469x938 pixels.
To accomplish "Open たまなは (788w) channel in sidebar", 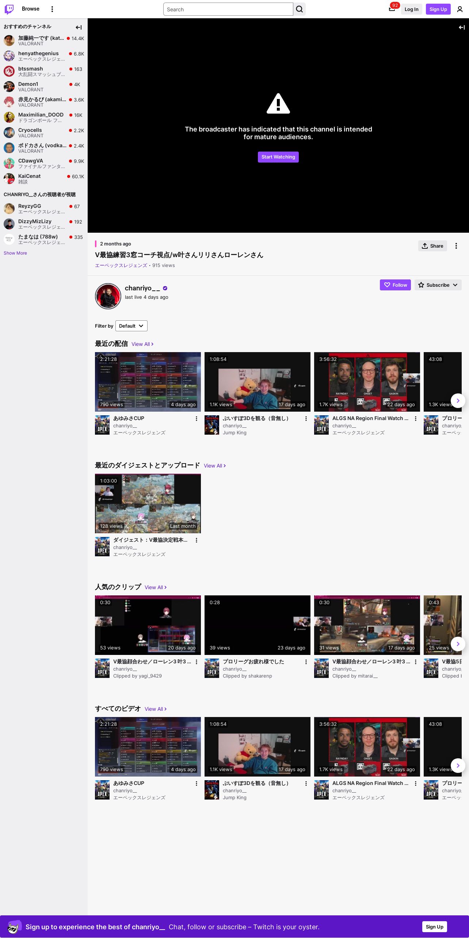I will [44, 239].
